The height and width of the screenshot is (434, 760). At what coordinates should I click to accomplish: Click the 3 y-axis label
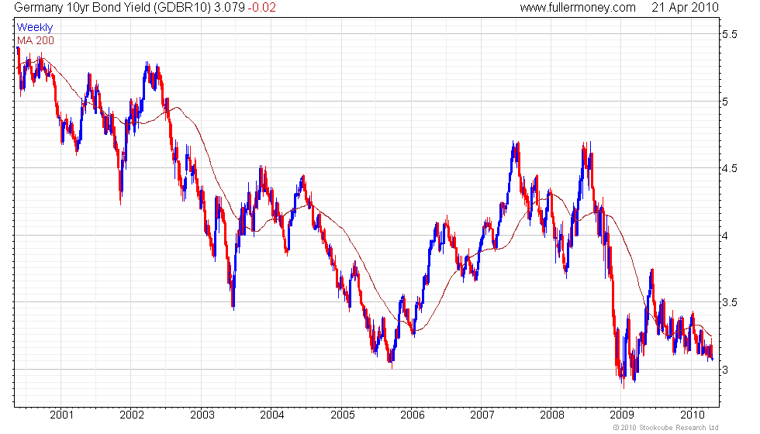725,370
